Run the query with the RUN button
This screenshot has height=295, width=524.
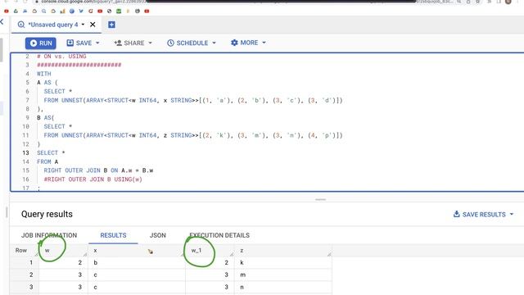[x=41, y=43]
